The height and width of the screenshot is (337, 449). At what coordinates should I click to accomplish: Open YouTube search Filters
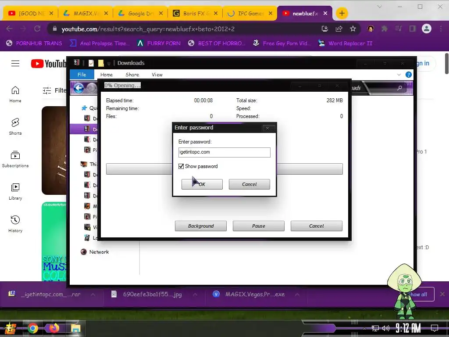pos(54,90)
